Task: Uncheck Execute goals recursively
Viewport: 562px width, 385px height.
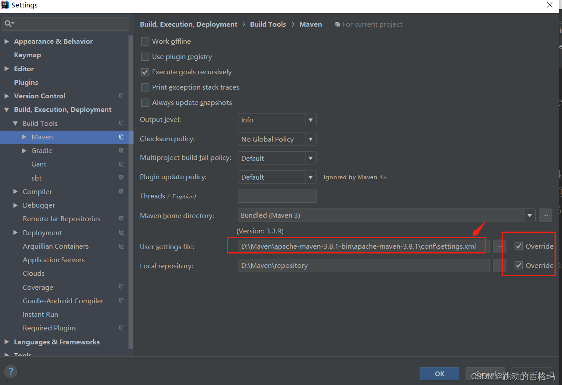Action: 145,72
